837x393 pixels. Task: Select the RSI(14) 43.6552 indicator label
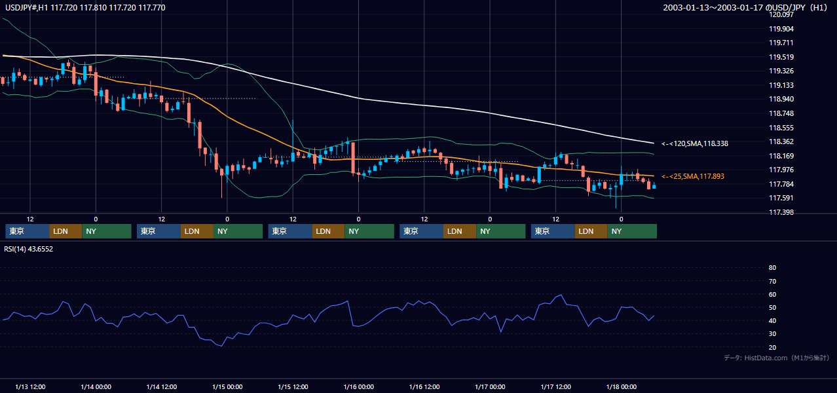pos(28,249)
